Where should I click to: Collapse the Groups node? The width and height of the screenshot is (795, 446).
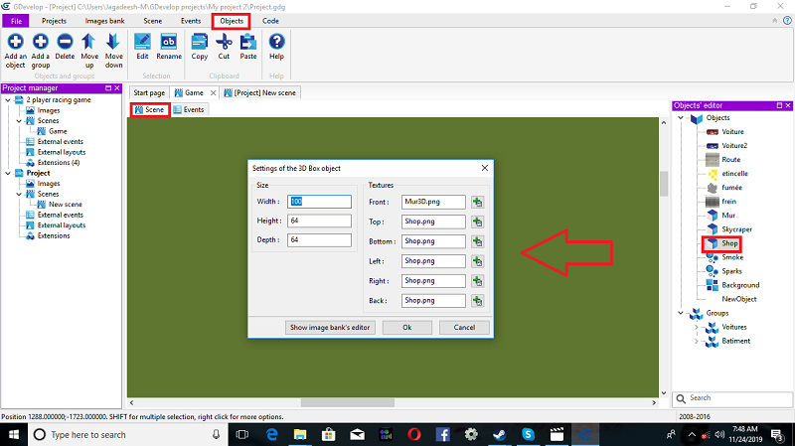[681, 313]
